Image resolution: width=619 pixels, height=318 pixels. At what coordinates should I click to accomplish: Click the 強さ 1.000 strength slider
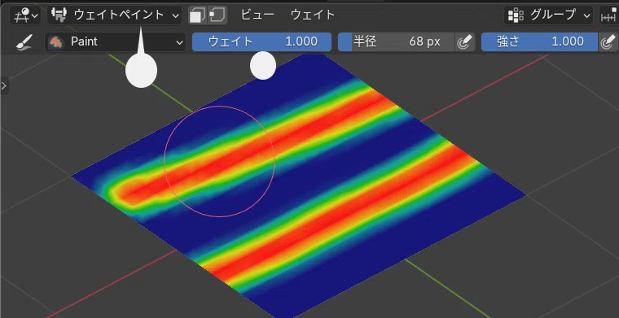539,41
